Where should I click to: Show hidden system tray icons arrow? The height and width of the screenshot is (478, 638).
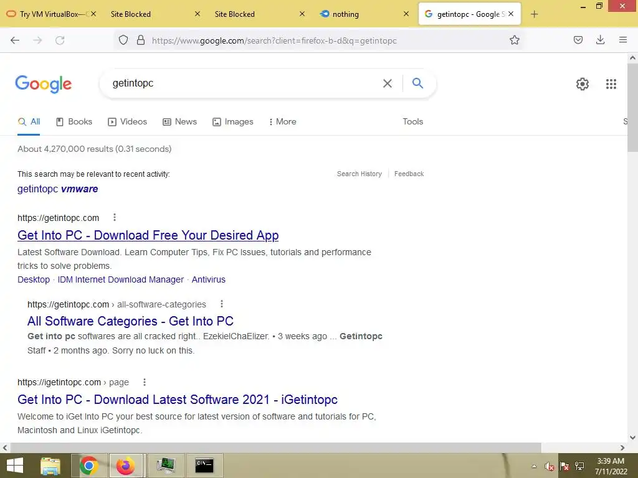pos(534,467)
